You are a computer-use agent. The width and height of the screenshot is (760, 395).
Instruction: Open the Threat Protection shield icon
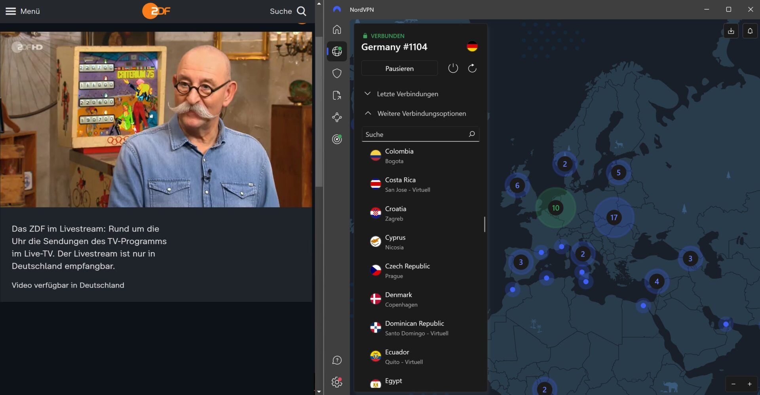(x=337, y=73)
